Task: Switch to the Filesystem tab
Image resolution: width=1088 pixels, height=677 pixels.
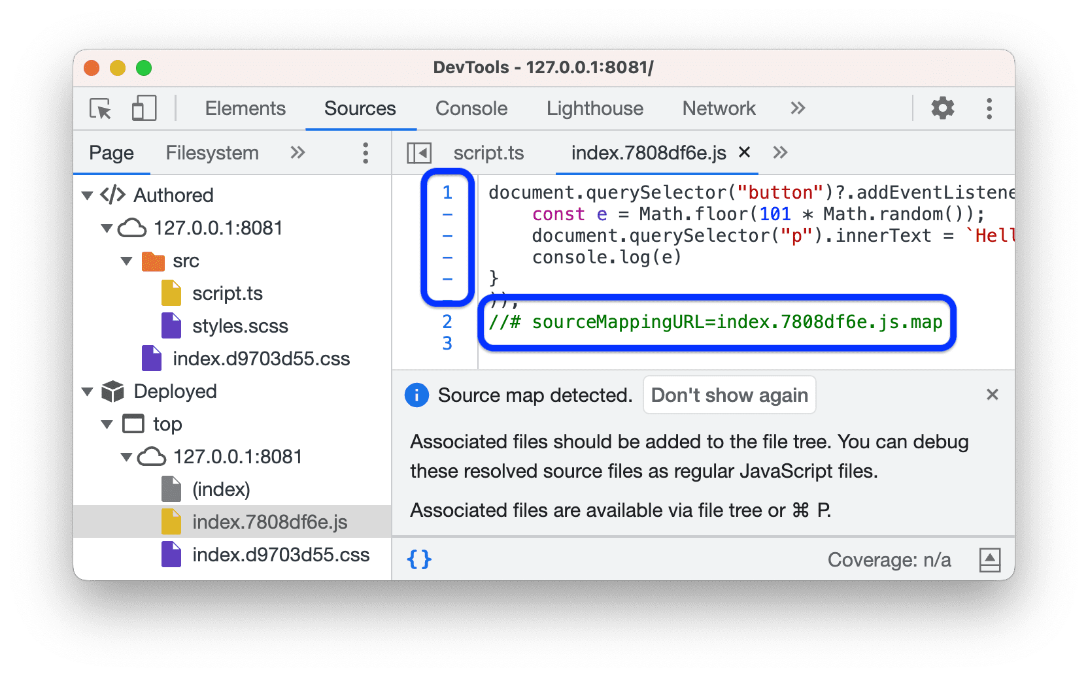Action: (x=212, y=152)
